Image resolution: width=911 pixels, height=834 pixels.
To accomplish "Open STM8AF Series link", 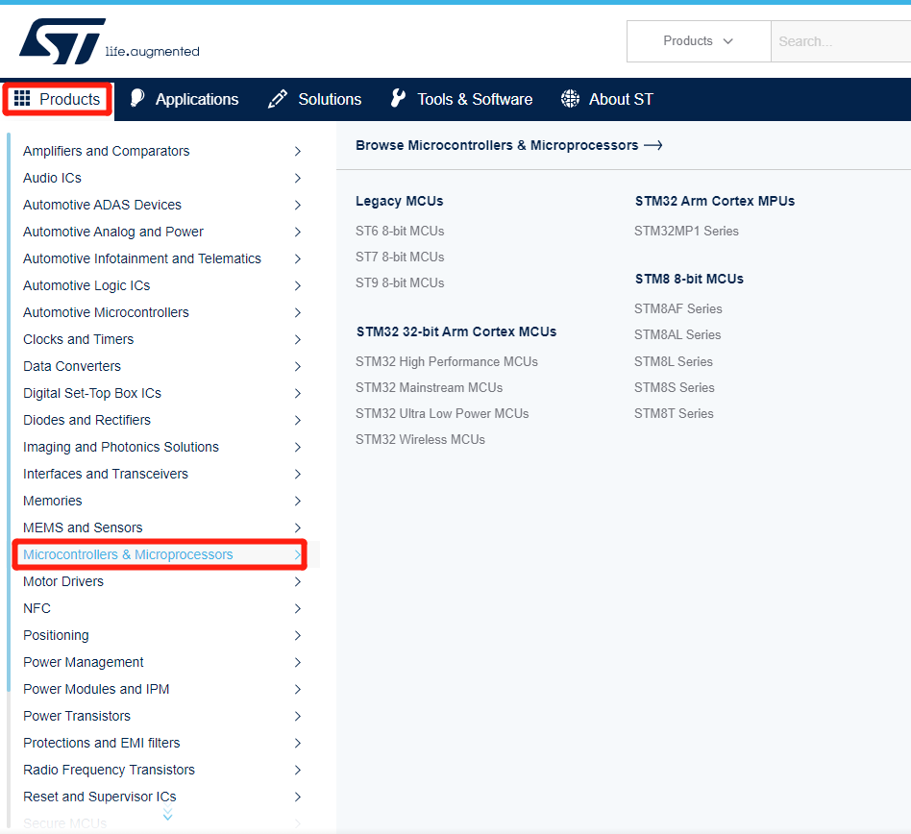I will pos(678,309).
